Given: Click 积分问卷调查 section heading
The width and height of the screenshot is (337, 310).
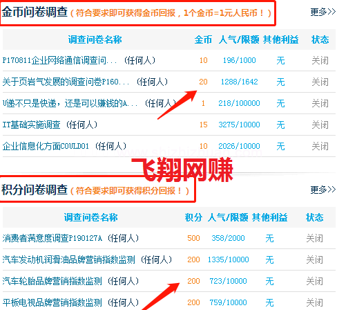Looking at the screenshot, I should (35, 190).
